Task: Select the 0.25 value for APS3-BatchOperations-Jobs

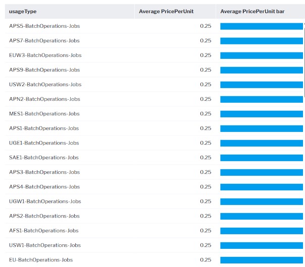Action: click(x=206, y=172)
